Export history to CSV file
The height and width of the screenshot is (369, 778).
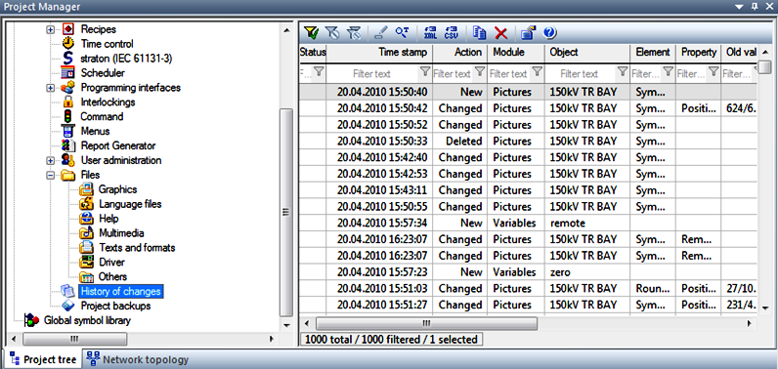click(x=451, y=33)
